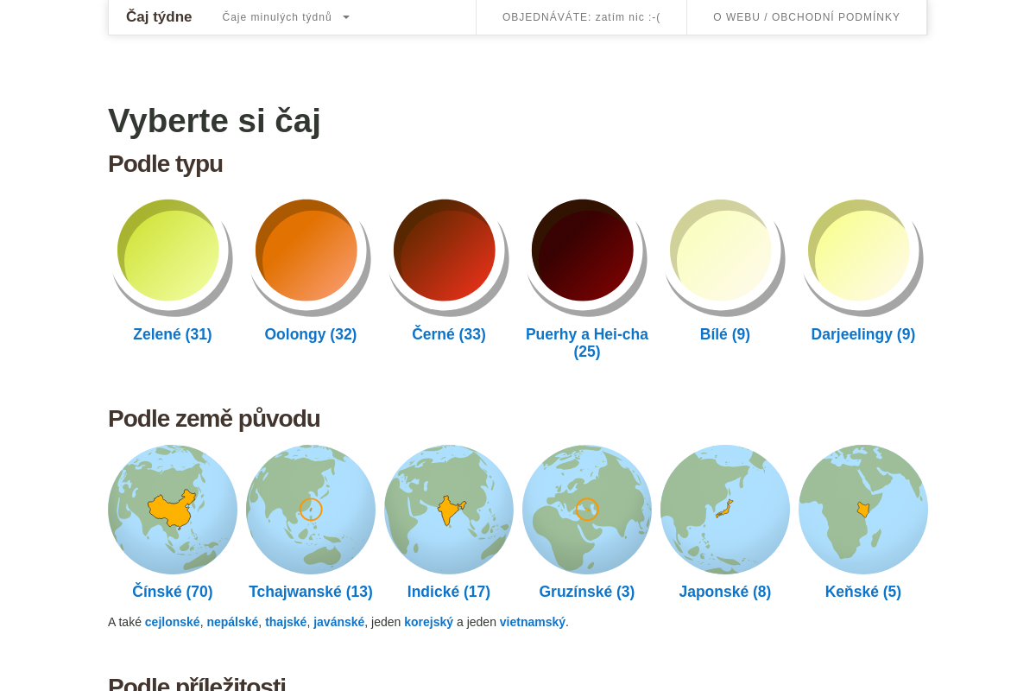The image size is (1036, 691).
Task: Open O webu / obchodní podmínky page
Action: [806, 17]
